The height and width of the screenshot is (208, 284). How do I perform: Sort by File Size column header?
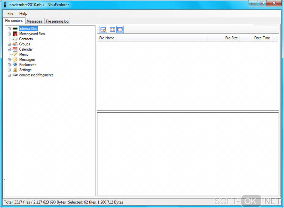[224, 38]
